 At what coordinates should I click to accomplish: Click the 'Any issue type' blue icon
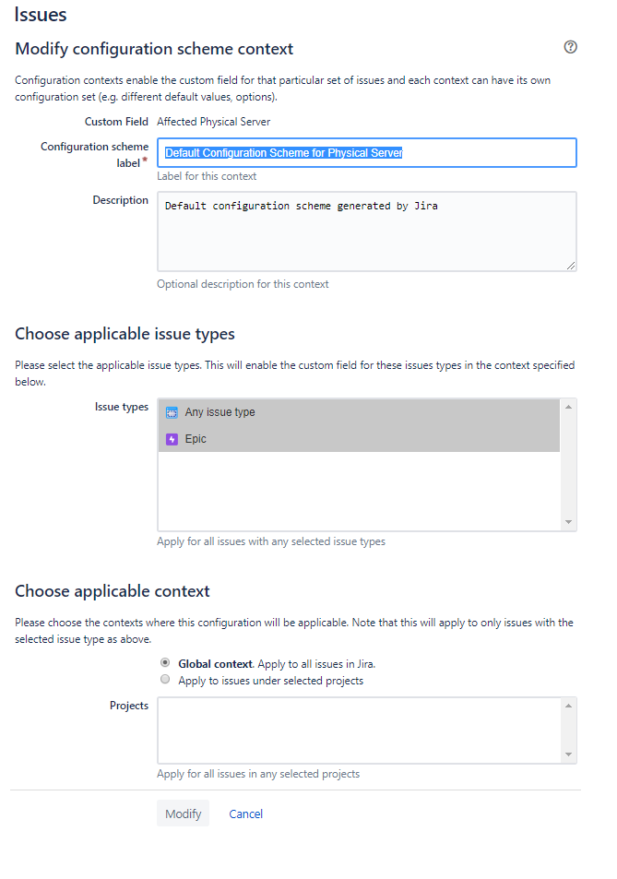(172, 412)
